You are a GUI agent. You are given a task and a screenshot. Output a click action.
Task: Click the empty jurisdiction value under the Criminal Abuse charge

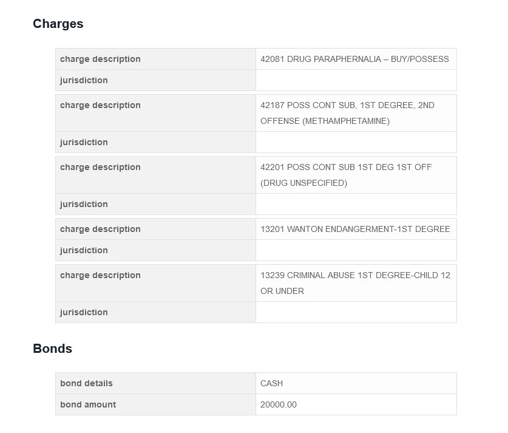[356, 312]
